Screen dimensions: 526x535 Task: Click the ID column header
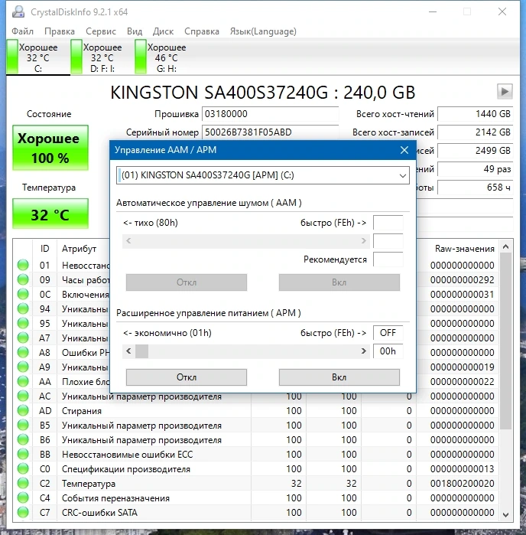point(44,249)
